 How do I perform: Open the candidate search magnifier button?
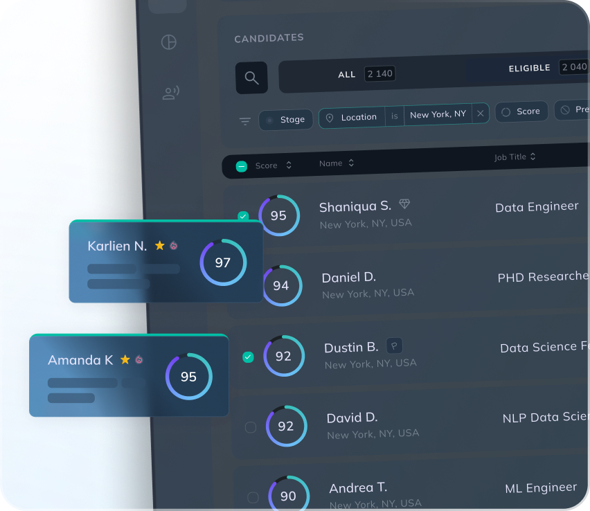[251, 78]
